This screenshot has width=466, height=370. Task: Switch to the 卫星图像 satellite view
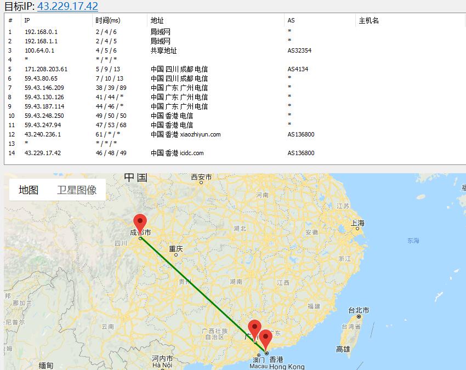coord(77,190)
